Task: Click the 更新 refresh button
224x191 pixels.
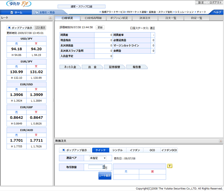Action: point(100,28)
